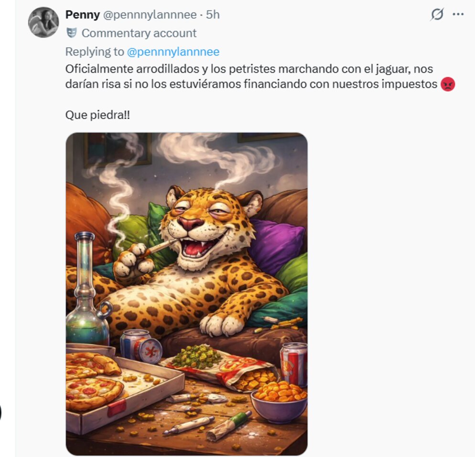Open the @pennnylannnee mention after Replying to
475x457 pixels.
[173, 51]
